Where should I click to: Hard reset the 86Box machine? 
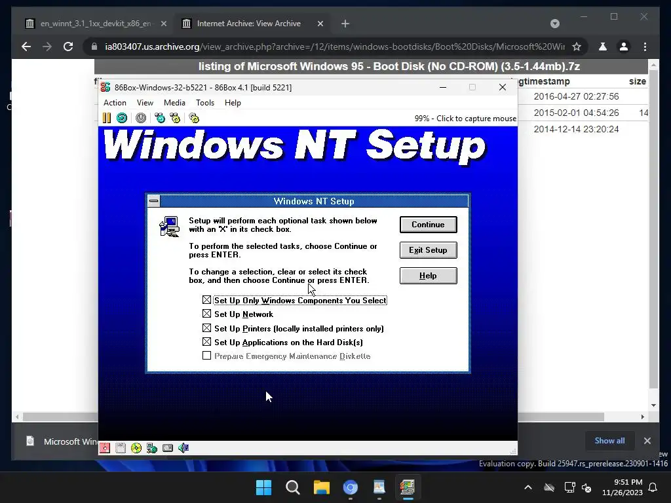[x=122, y=118]
